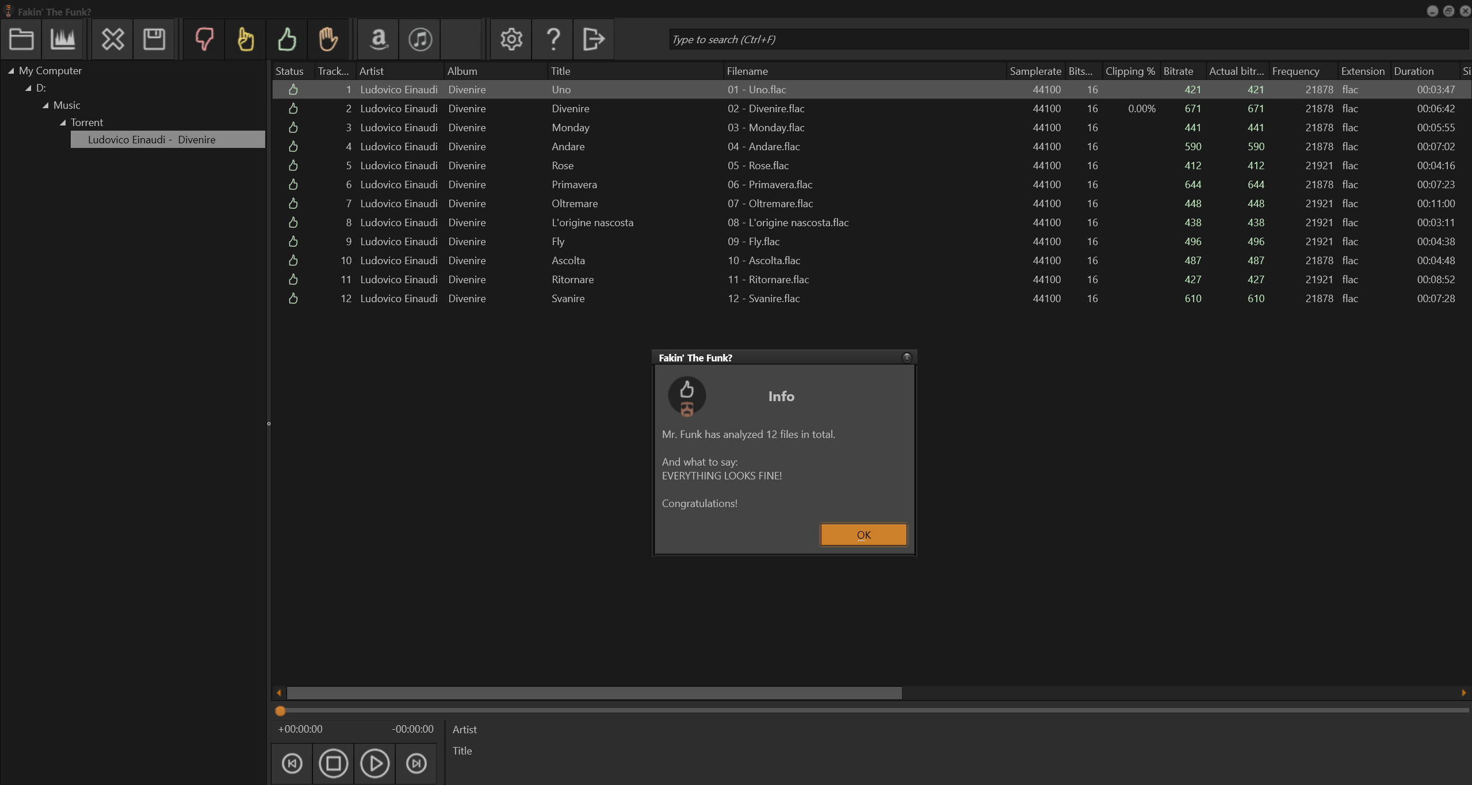The image size is (1472, 785).
Task: Collapse the Music folder node
Action: pos(45,105)
